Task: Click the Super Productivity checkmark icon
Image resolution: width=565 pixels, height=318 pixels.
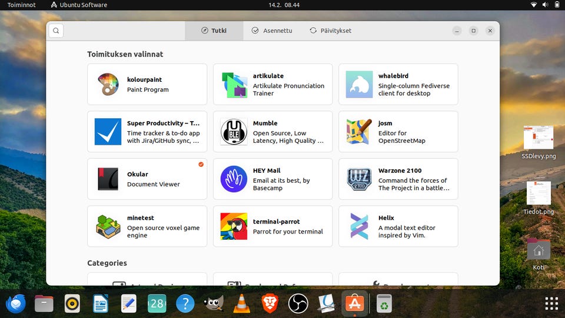Action: click(108, 132)
